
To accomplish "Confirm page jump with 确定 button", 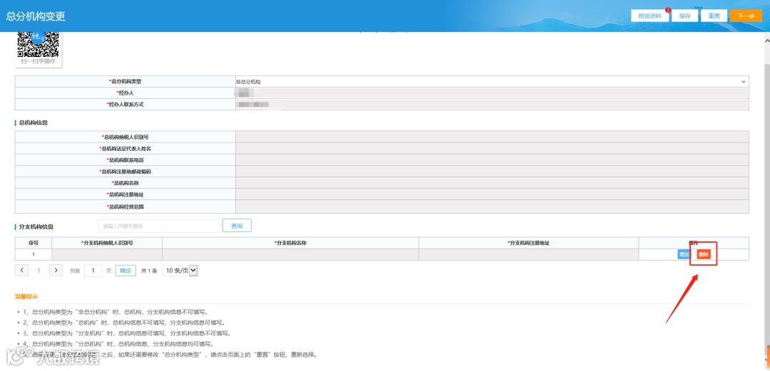I will point(125,271).
